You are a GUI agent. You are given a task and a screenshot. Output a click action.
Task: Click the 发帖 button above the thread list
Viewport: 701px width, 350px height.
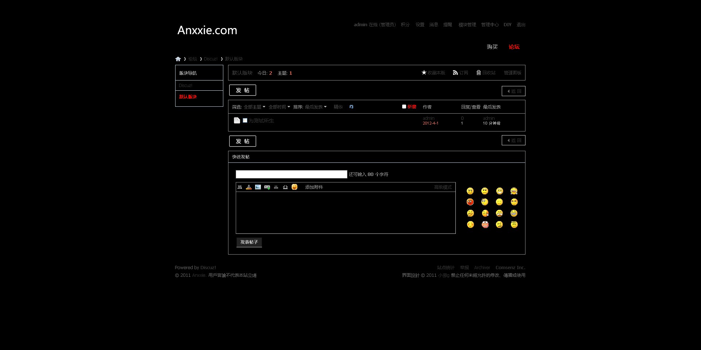(x=243, y=90)
